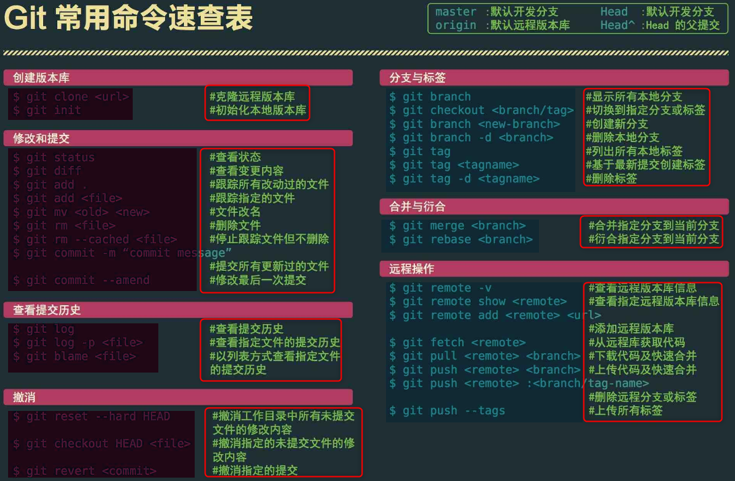Select the comment "#初始化本地版本库"
735x481 pixels.
point(258,110)
